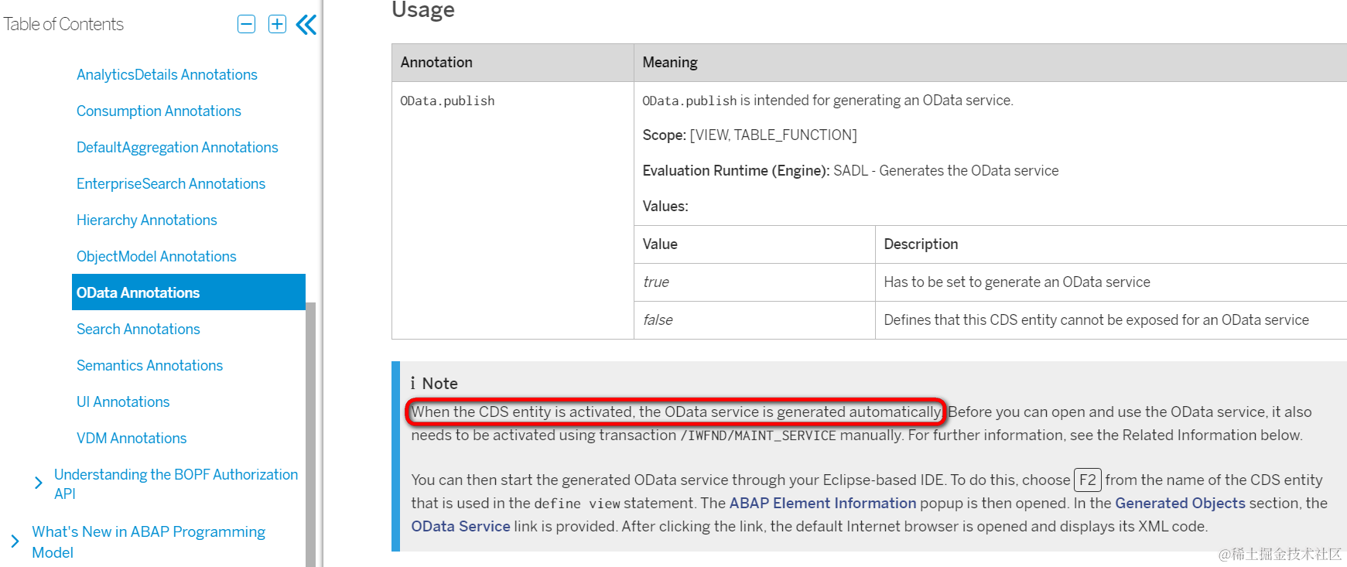The height and width of the screenshot is (567, 1347).
Task: Select ObjectModel Annotations topic
Action: tap(156, 256)
